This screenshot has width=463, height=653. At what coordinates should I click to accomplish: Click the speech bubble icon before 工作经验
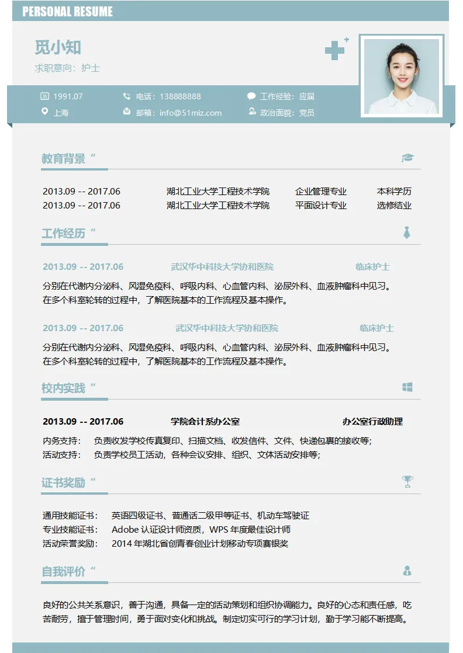251,96
